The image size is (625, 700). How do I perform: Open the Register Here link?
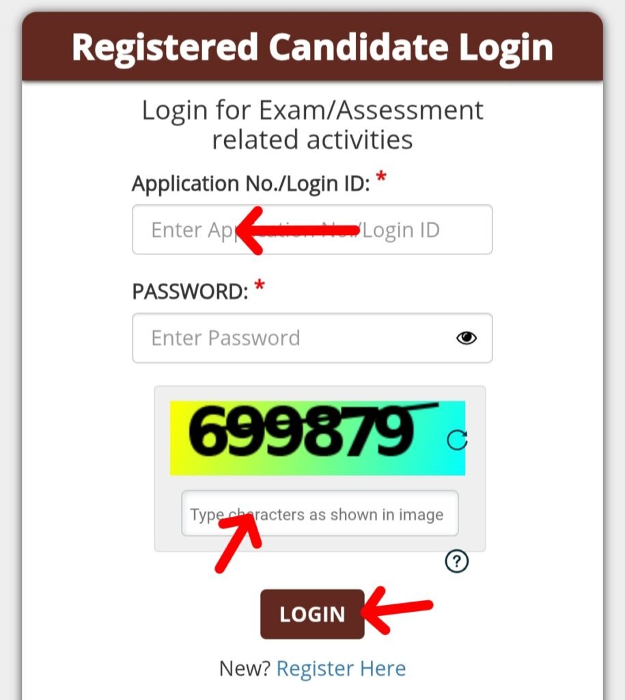point(341,668)
